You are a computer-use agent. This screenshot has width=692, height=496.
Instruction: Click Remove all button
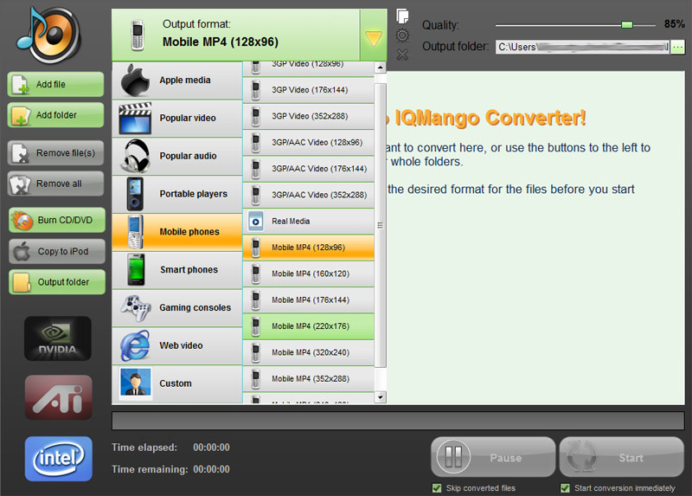pos(55,184)
